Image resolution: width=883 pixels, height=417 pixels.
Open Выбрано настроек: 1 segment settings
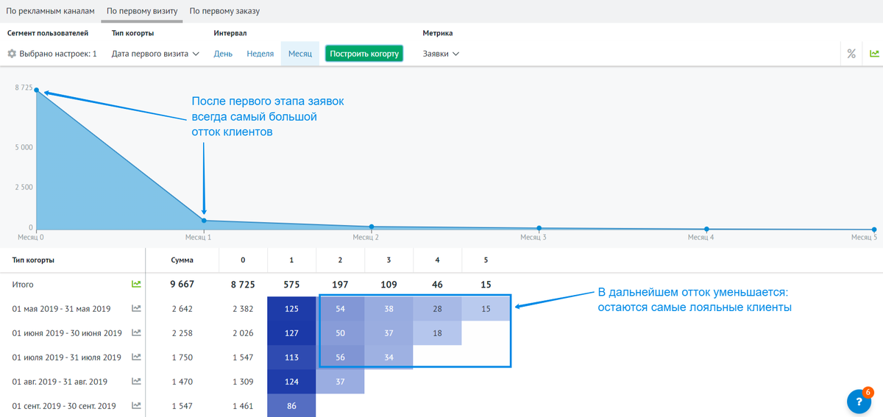(57, 54)
